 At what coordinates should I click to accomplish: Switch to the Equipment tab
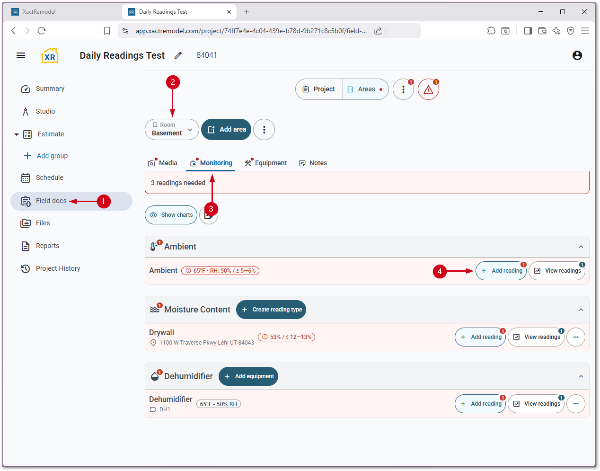tap(266, 163)
